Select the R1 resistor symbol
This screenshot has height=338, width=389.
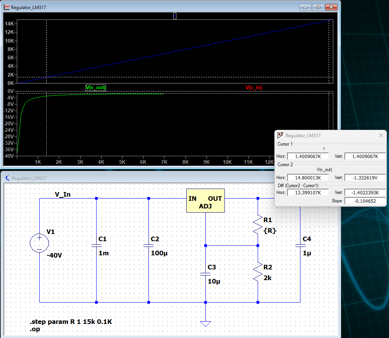(x=258, y=224)
